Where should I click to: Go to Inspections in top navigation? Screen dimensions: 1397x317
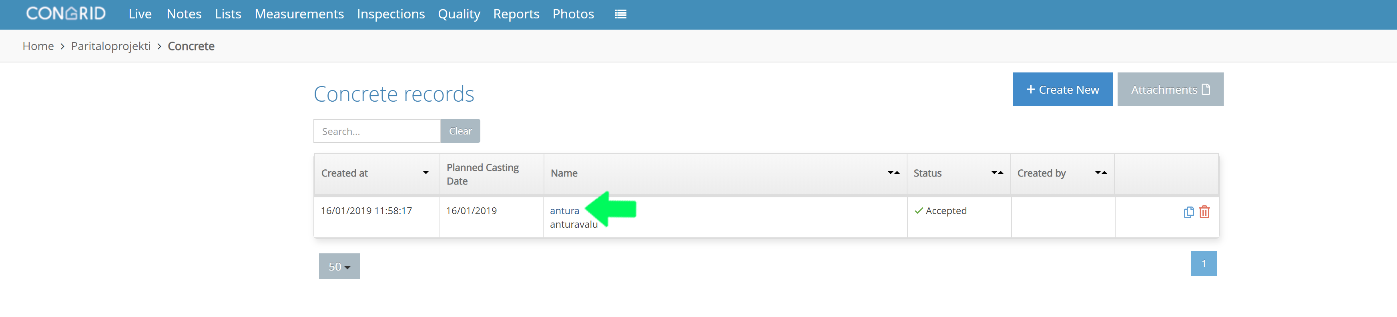click(x=390, y=14)
